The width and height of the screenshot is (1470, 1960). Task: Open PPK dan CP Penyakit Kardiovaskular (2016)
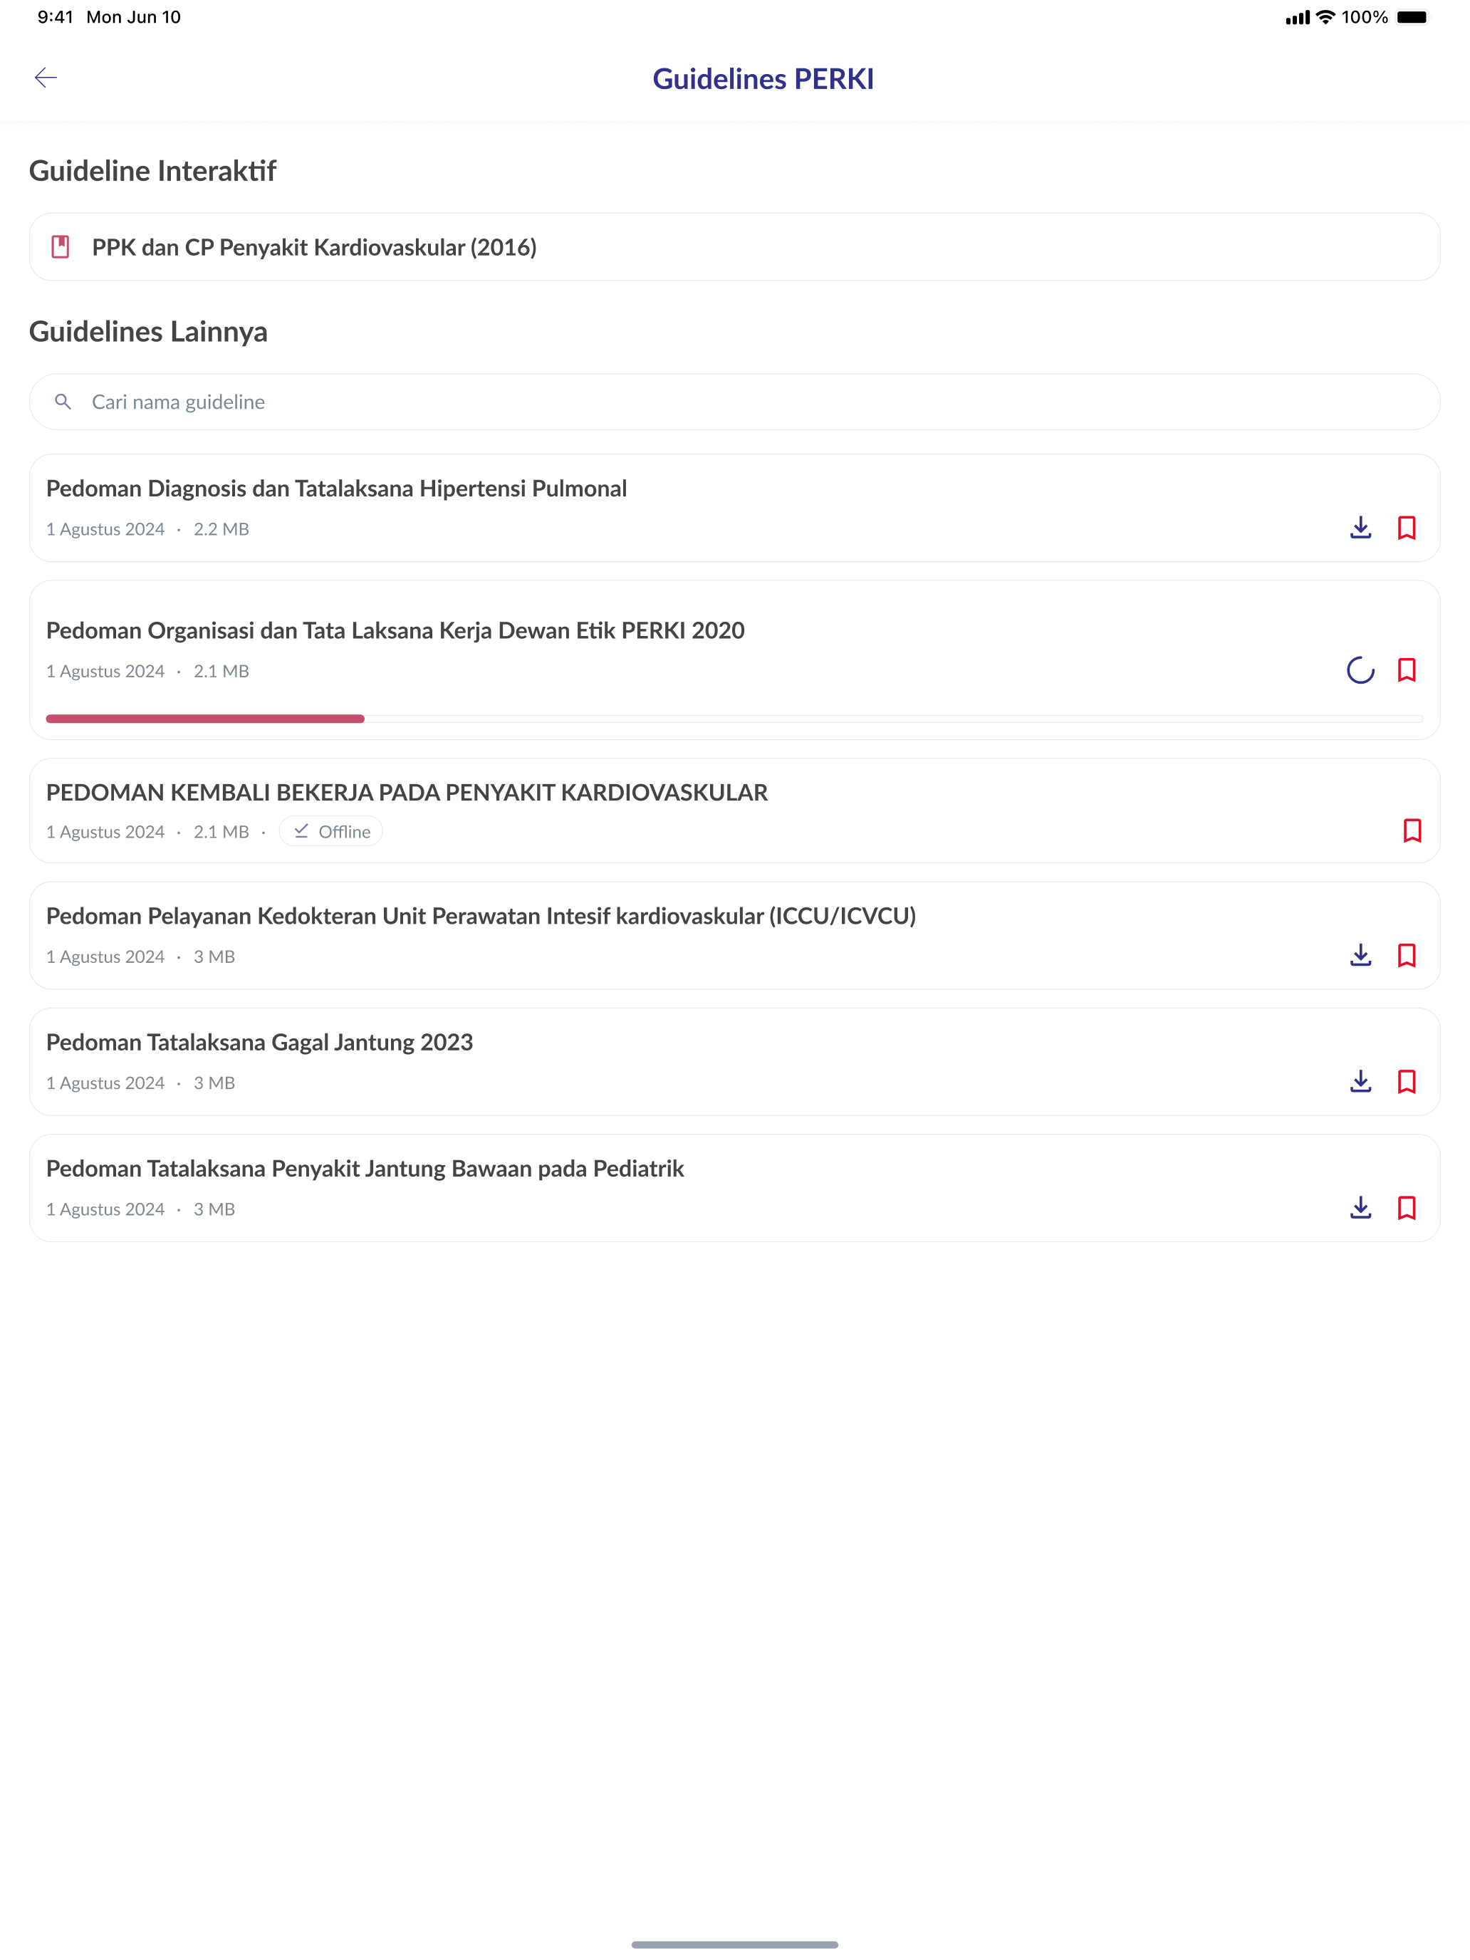734,247
